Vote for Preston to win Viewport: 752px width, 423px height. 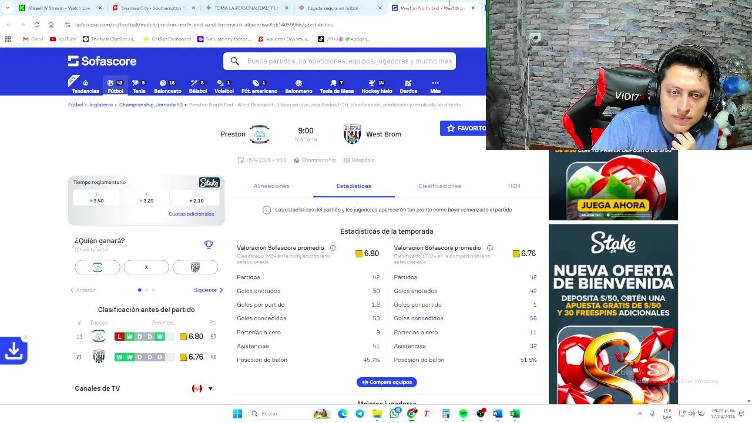(98, 267)
